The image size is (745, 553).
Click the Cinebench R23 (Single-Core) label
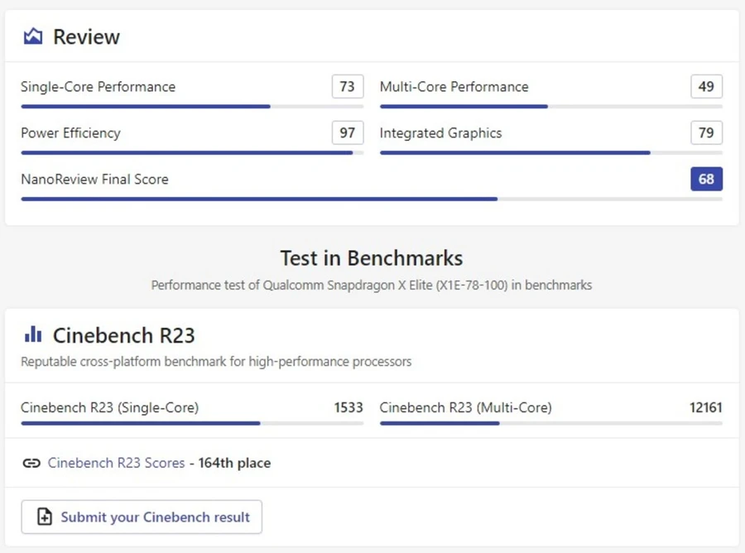click(110, 407)
